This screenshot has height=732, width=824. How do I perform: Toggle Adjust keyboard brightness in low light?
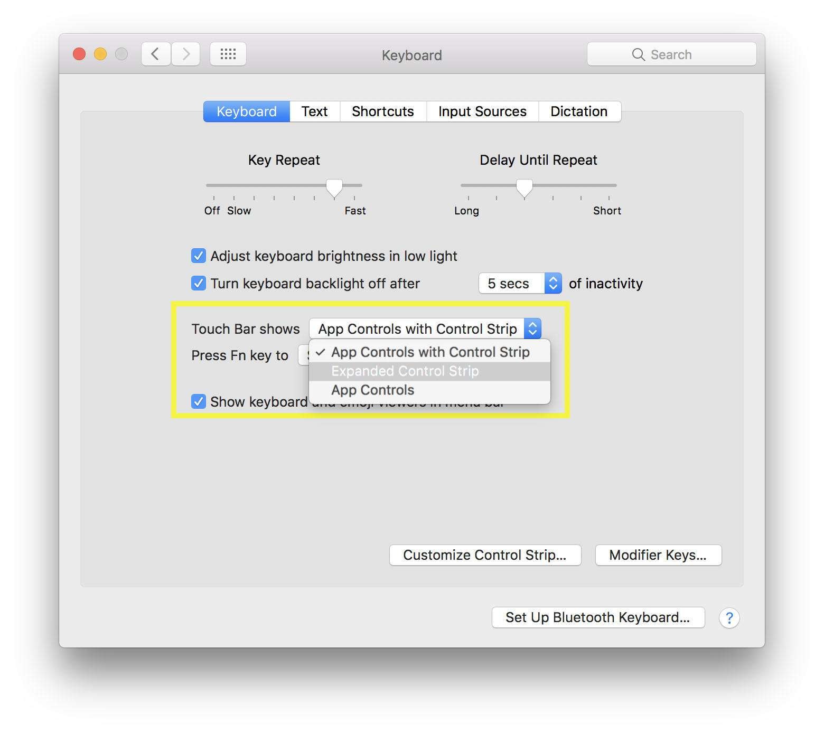tap(199, 256)
